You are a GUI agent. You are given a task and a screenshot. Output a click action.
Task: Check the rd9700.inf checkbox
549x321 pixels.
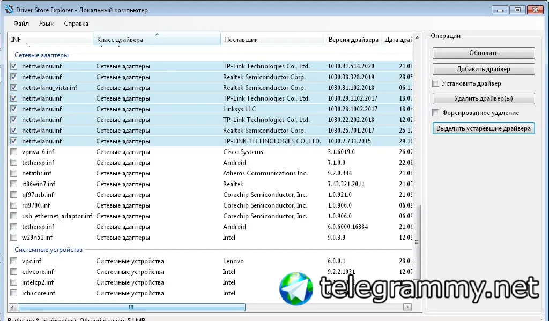tap(13, 205)
